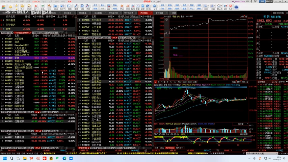This screenshot has width=288, height=162.
Task: Expand the 自选 dropdown arrow
Action: [58, 6]
